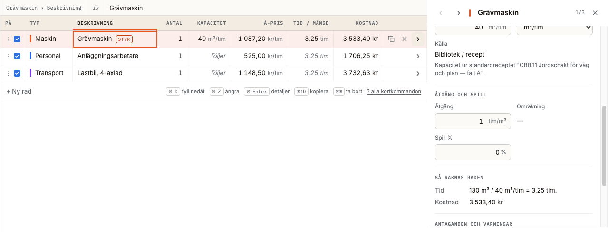Click the följer capacity cell in Personal row
The image size is (608, 232).
coord(209,56)
